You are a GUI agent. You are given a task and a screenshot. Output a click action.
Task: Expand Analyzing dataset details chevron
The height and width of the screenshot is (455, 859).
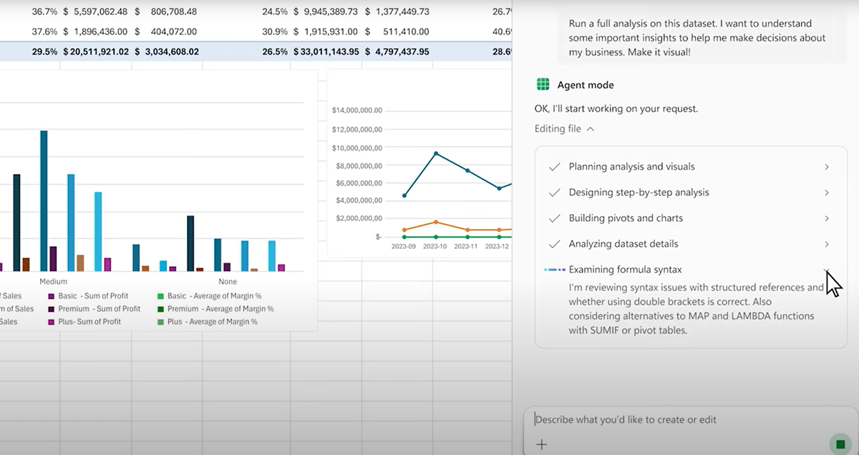[x=826, y=244]
